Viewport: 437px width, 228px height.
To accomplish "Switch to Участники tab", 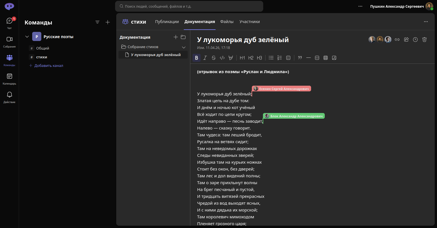I will pyautogui.click(x=250, y=22).
